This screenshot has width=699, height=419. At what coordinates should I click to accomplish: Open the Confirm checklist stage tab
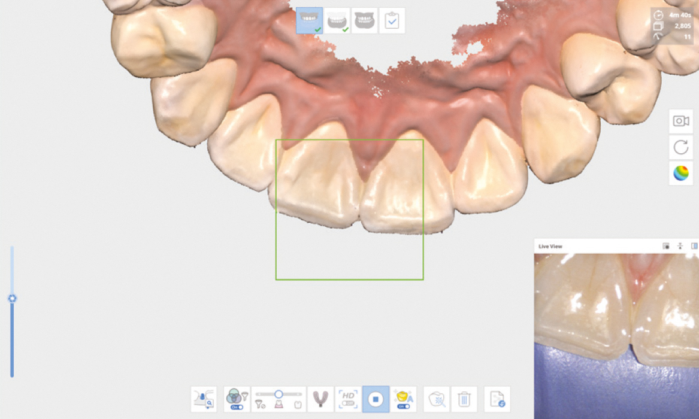(392, 20)
